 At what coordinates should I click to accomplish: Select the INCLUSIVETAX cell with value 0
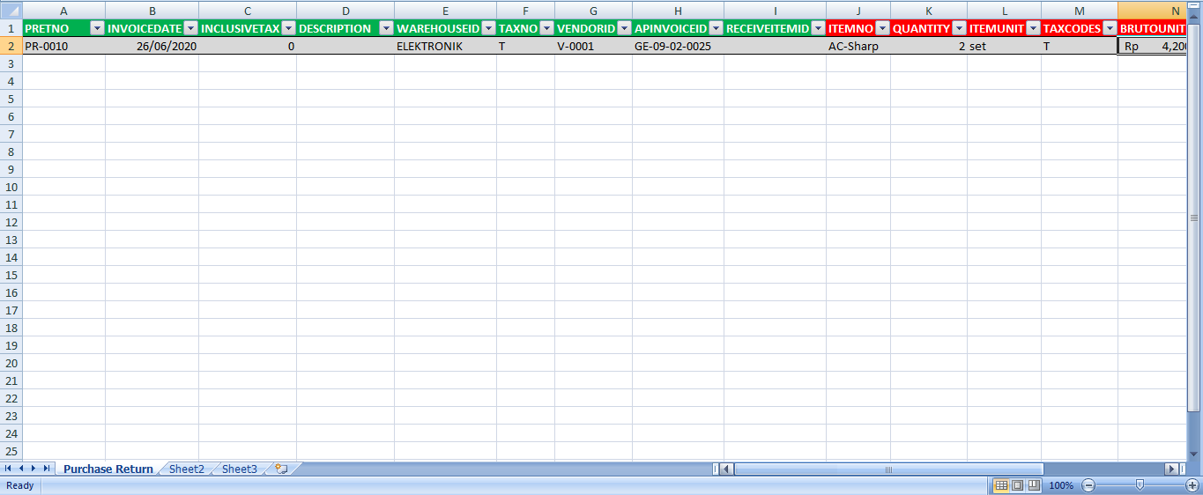[x=248, y=46]
